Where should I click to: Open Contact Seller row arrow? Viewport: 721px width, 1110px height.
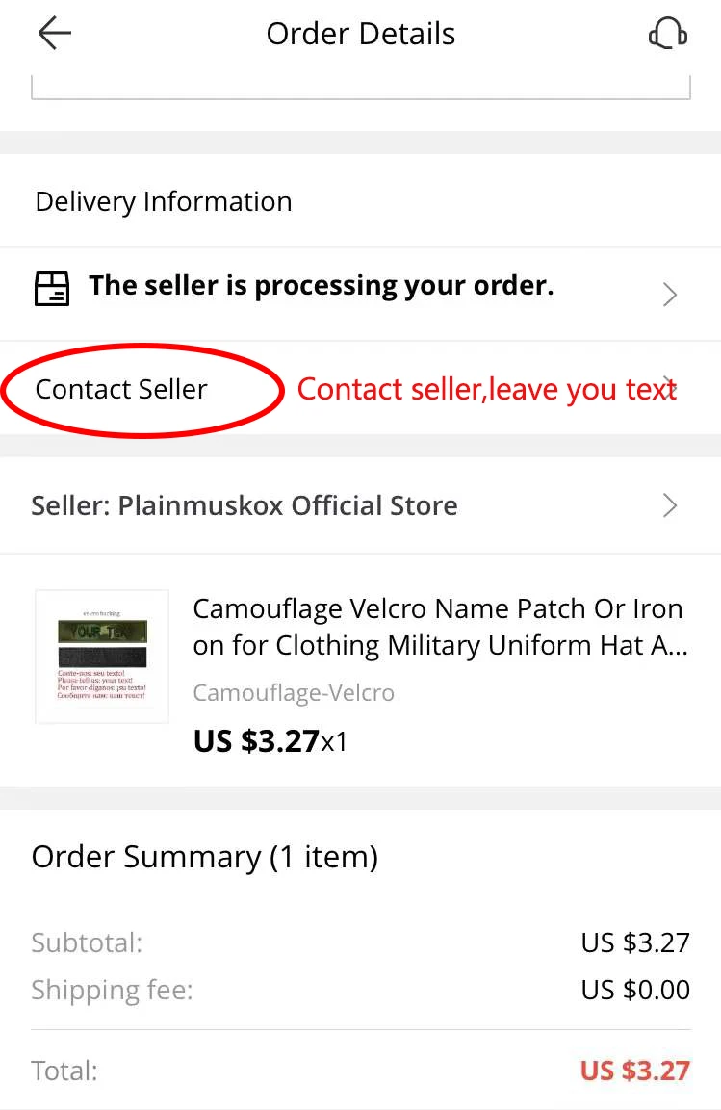tap(670, 388)
